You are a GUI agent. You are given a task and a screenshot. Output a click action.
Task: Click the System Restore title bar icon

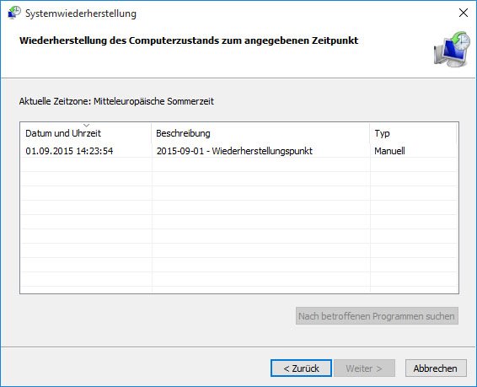[14, 13]
